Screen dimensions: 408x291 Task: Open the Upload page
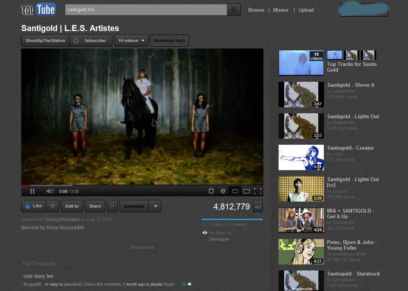pyautogui.click(x=306, y=10)
